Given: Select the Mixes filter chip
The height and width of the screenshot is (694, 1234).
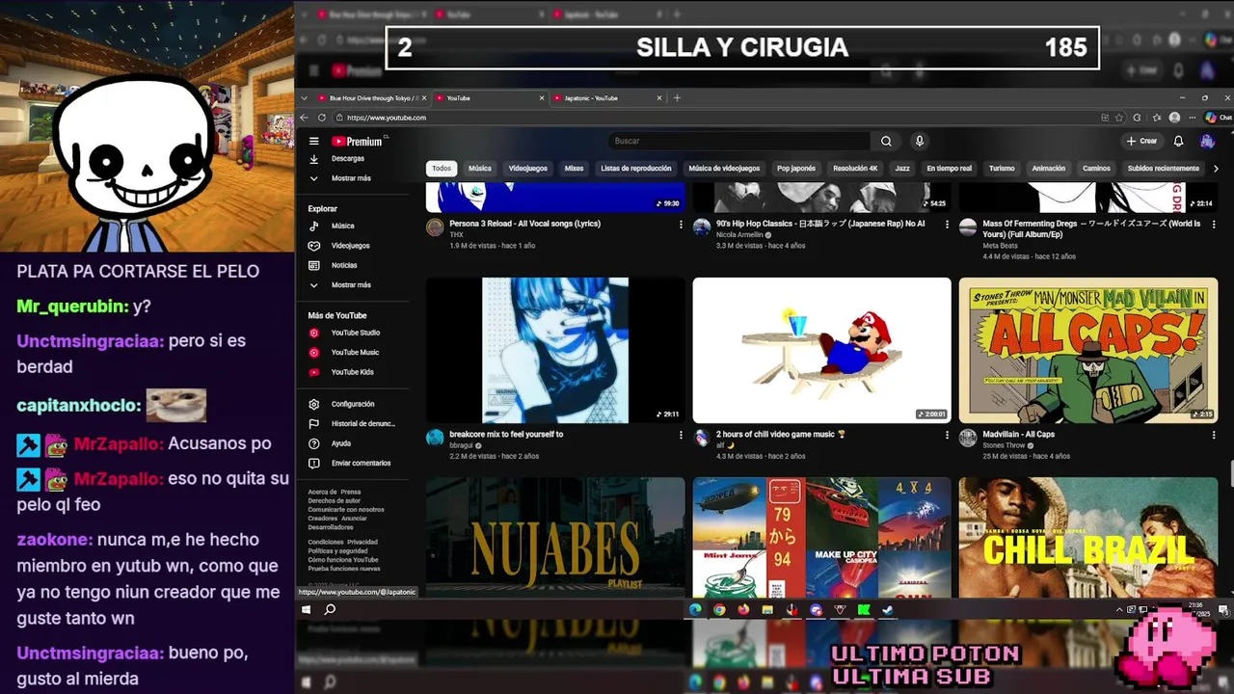Looking at the screenshot, I should click(575, 169).
